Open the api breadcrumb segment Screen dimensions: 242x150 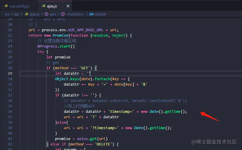coord(17,14)
